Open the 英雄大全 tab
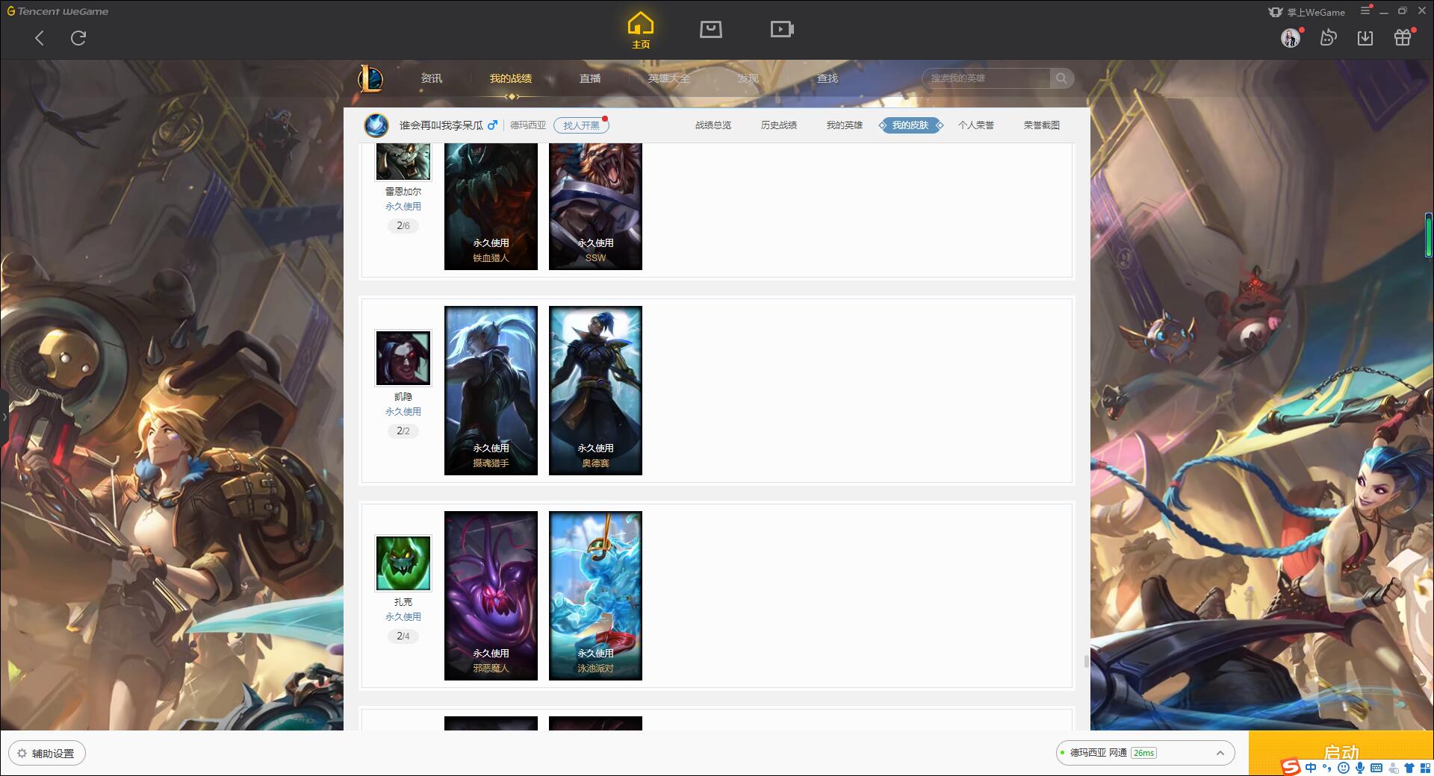The width and height of the screenshot is (1434, 776). pos(669,78)
